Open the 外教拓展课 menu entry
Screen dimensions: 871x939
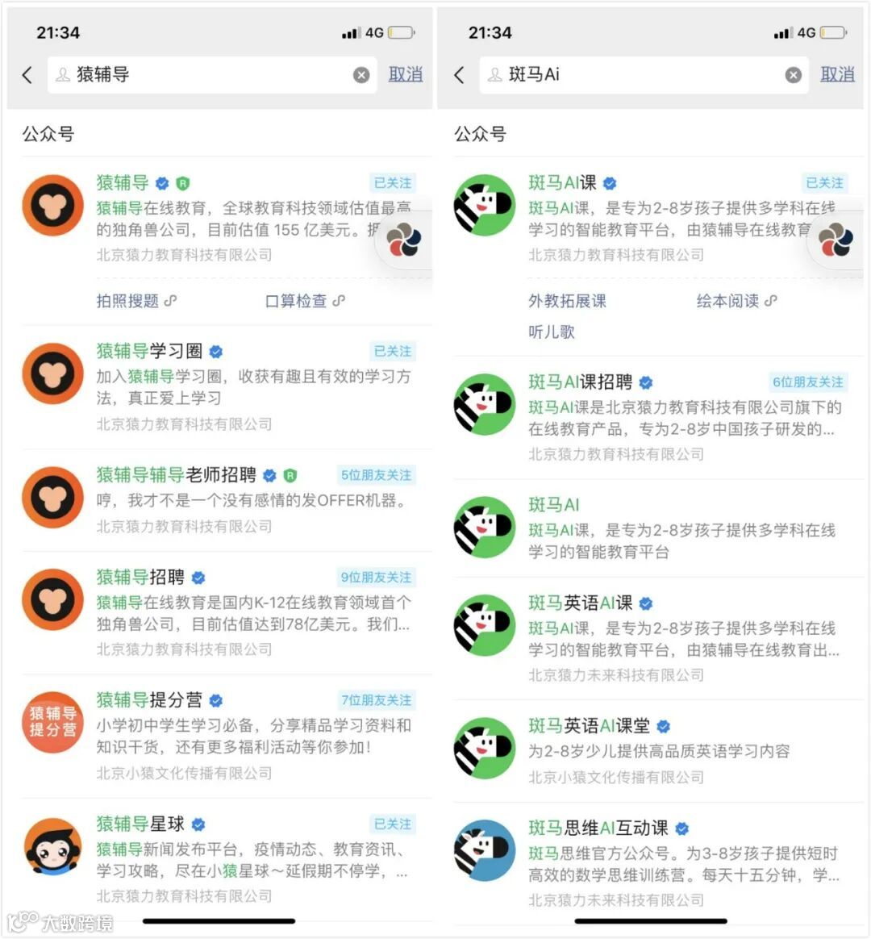point(567,301)
